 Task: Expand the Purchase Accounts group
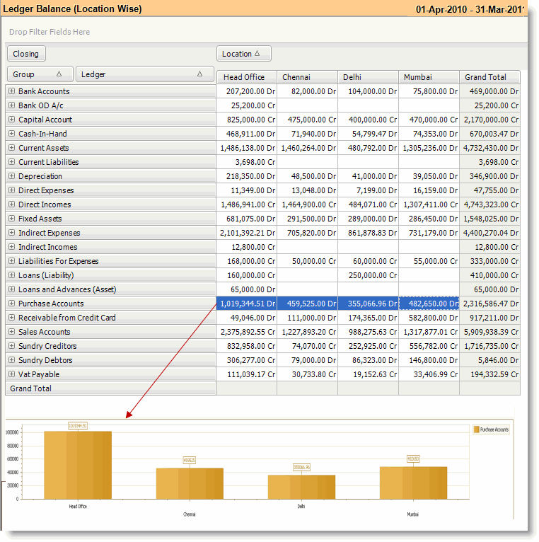pos(11,304)
